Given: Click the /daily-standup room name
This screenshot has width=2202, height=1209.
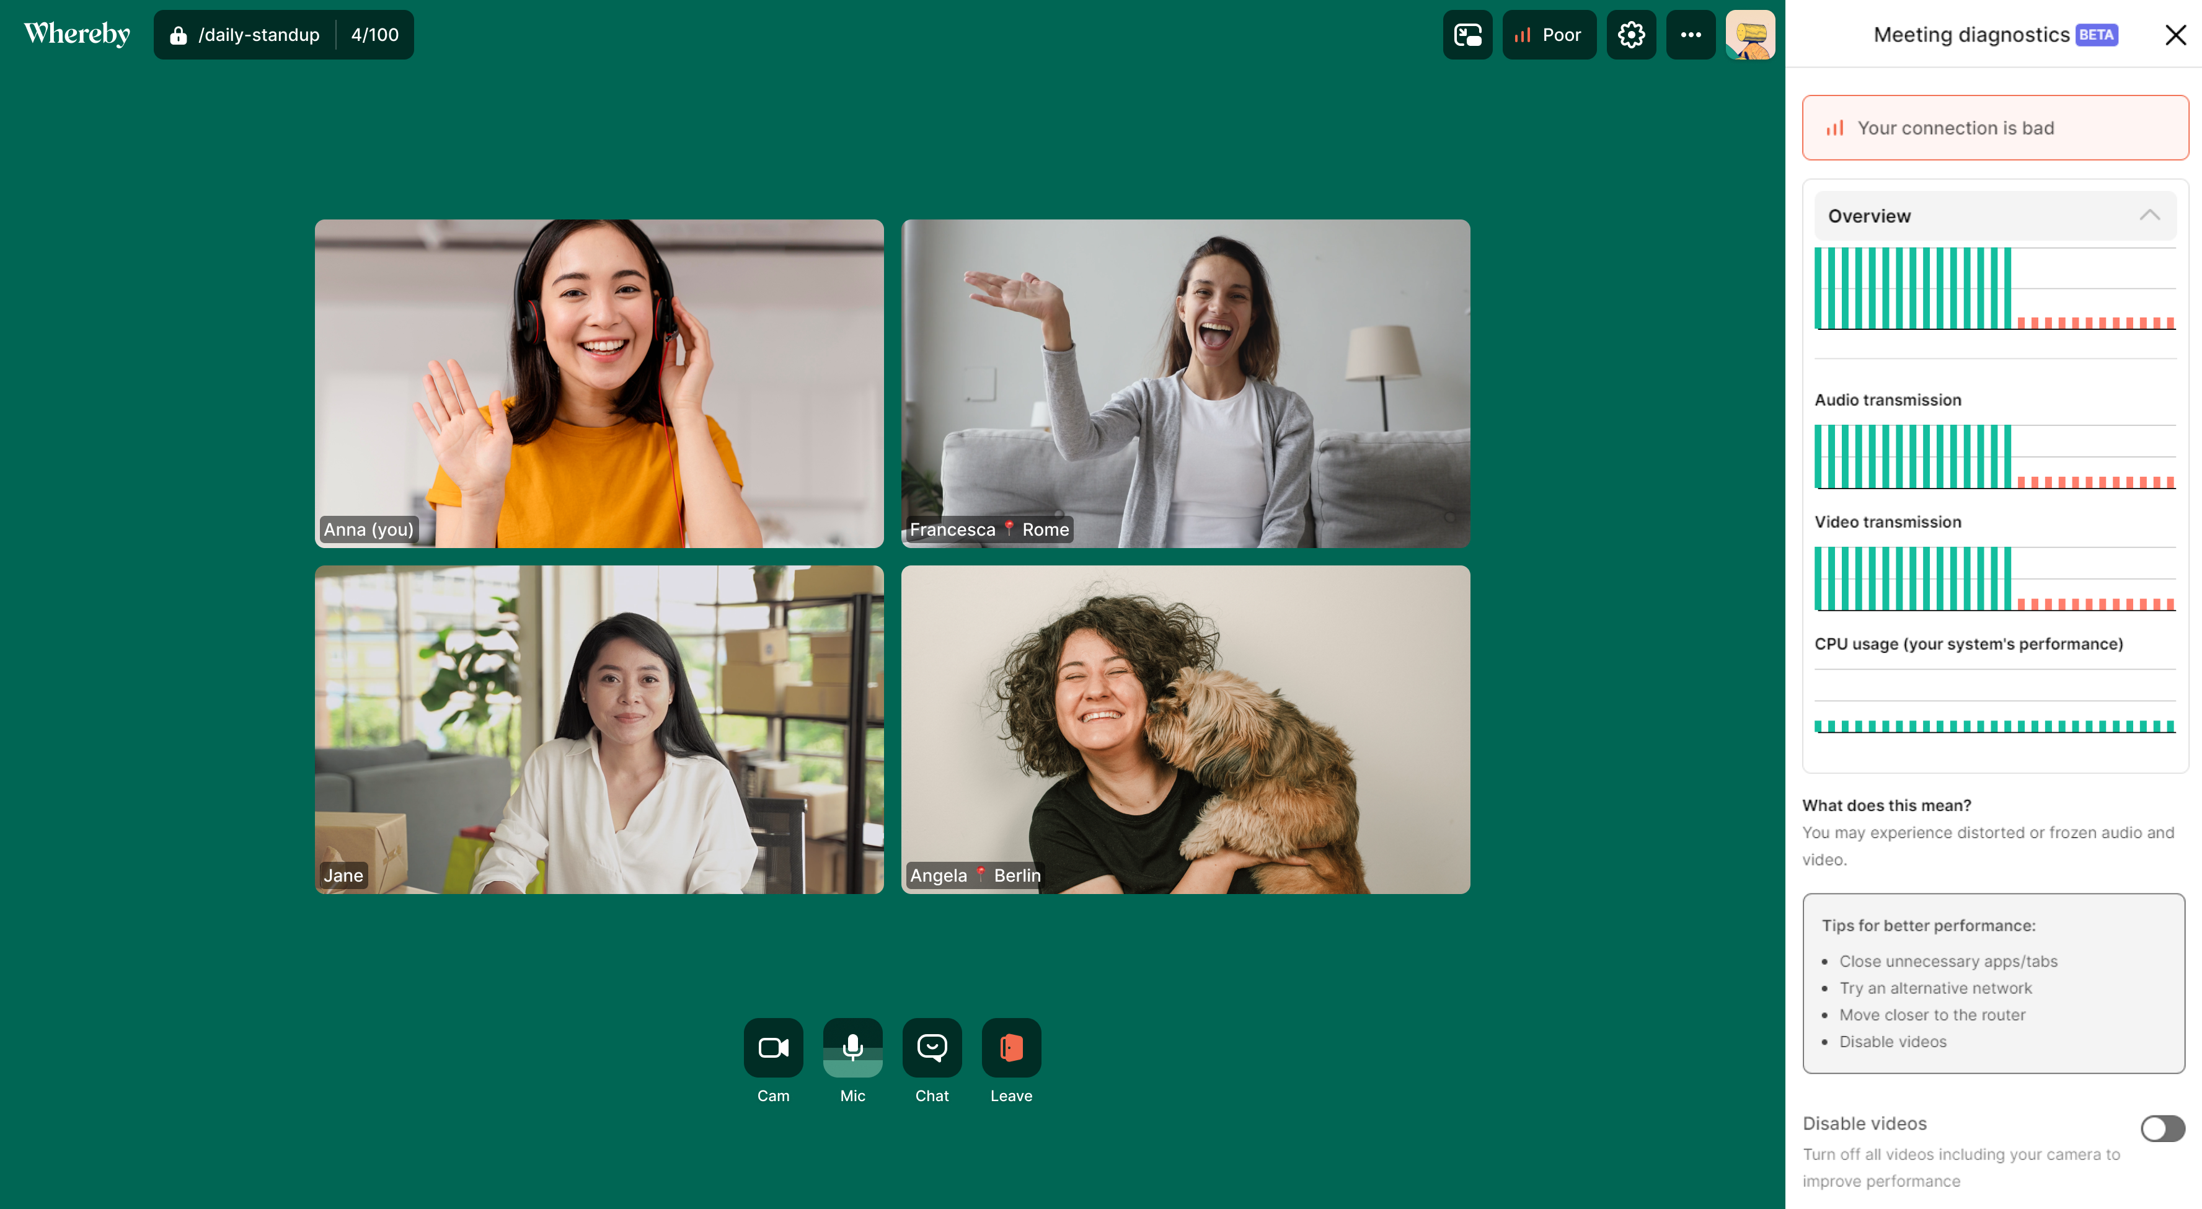Looking at the screenshot, I should 258,35.
